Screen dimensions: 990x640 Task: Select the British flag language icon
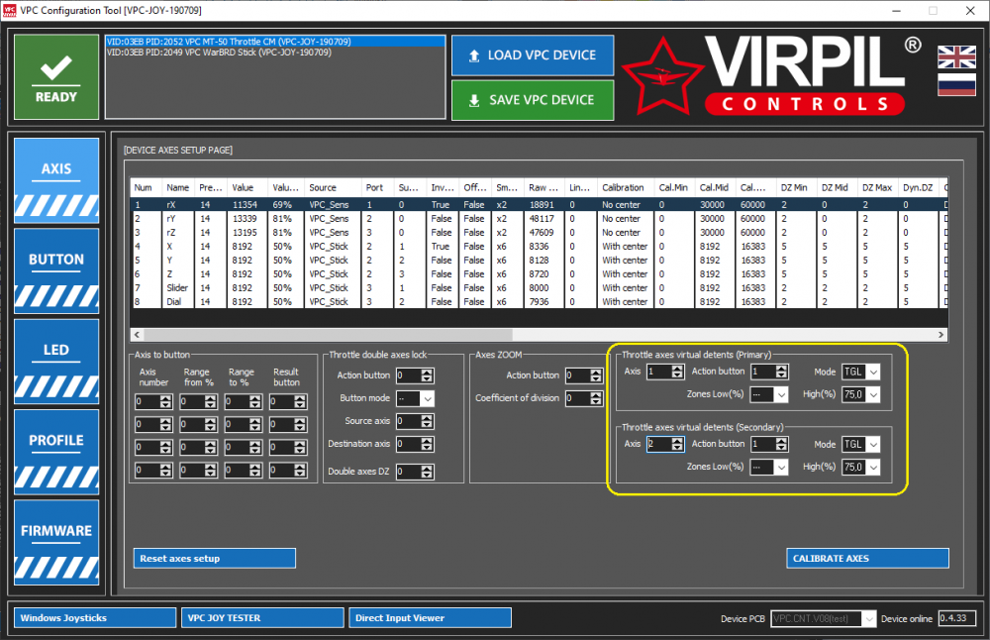click(955, 56)
